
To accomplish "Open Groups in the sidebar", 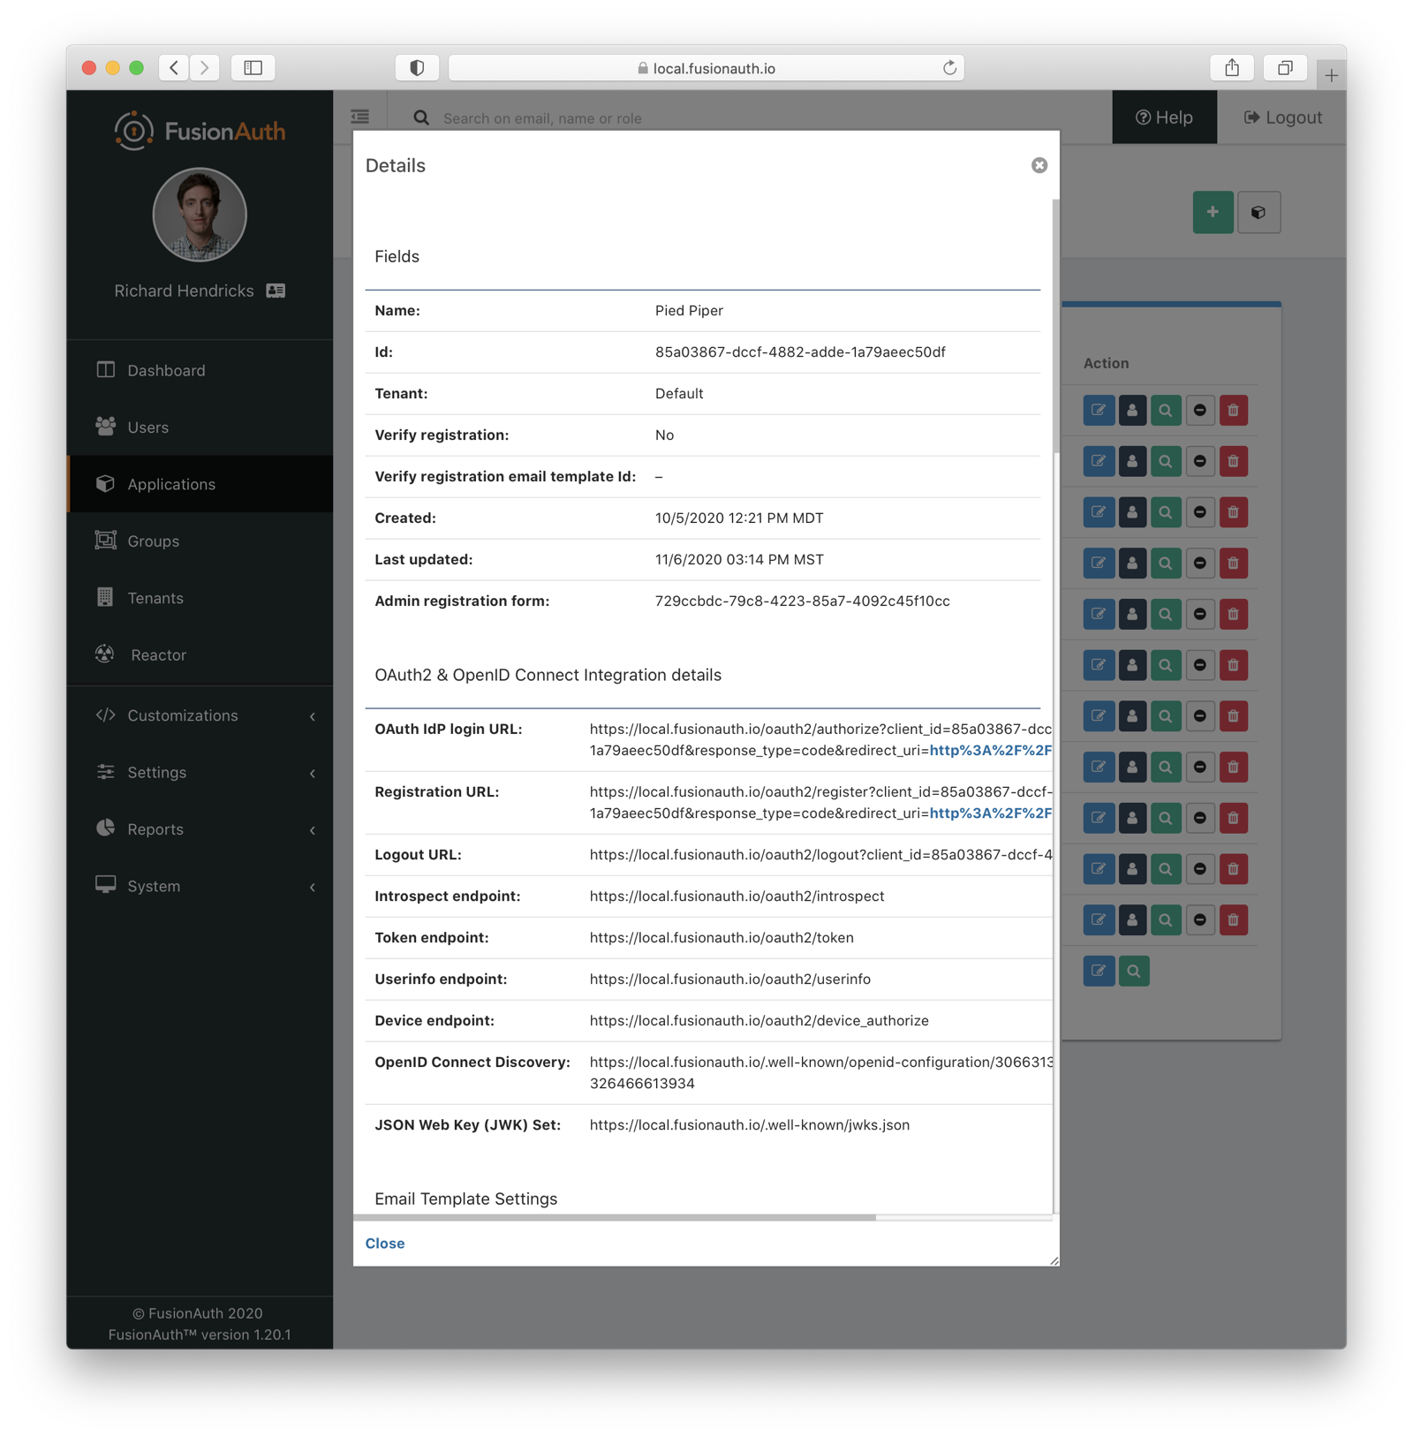I will tap(200, 541).
